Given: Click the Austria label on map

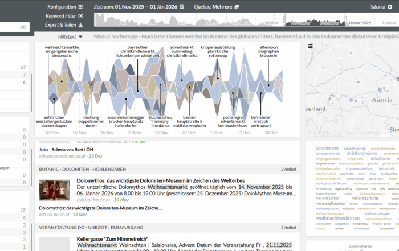Looking at the screenshot, I should [382, 100].
